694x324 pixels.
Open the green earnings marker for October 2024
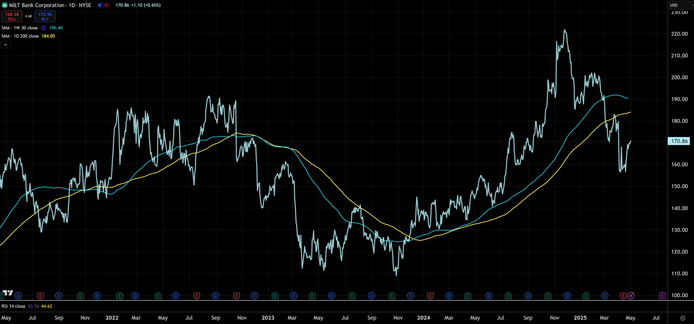coord(548,296)
